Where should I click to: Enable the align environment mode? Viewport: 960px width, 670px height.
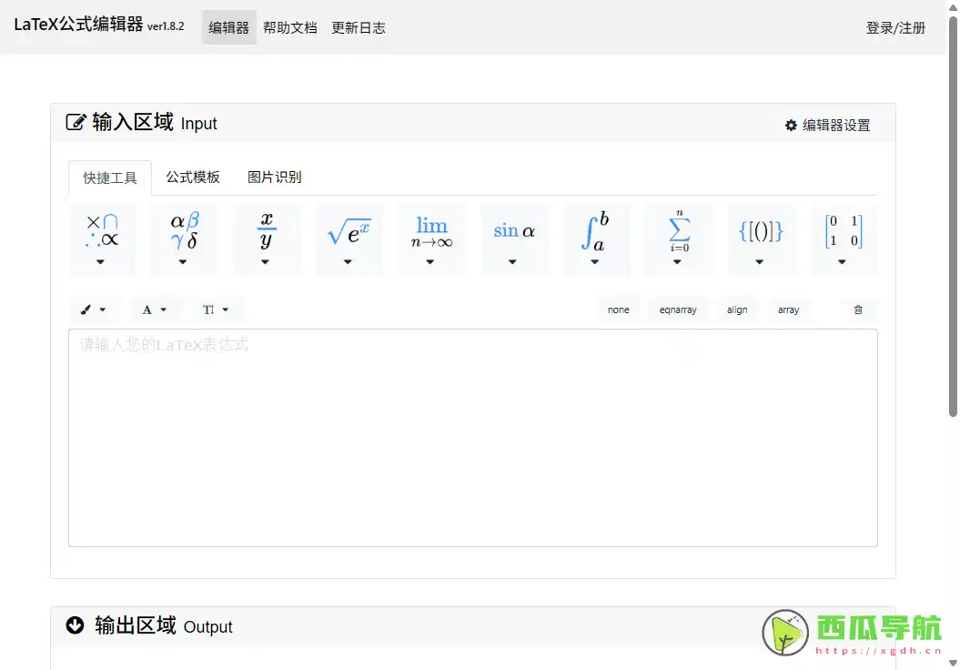point(737,310)
